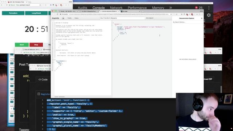Click the GraphiQL logo title
This screenshot has width=233, height=131.
[55, 18]
